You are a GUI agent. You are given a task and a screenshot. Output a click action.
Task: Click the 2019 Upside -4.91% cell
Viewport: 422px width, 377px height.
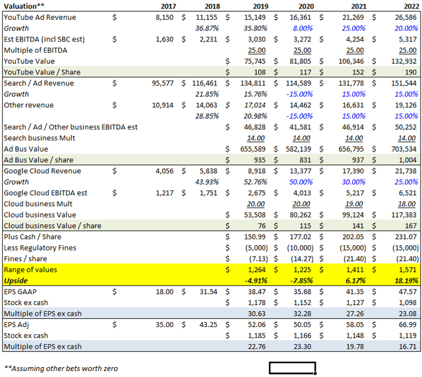point(256,281)
